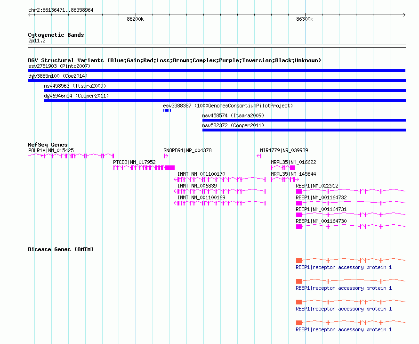Click the REEP1|NM_001164731 gene label
Screen dimensions: 419x344
[321, 209]
